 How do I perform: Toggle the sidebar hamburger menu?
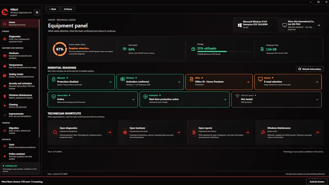tap(37, 12)
